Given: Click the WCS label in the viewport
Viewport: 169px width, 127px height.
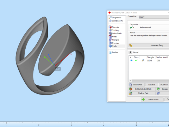Looking at the screenshot, I should pyautogui.click(x=58, y=69).
